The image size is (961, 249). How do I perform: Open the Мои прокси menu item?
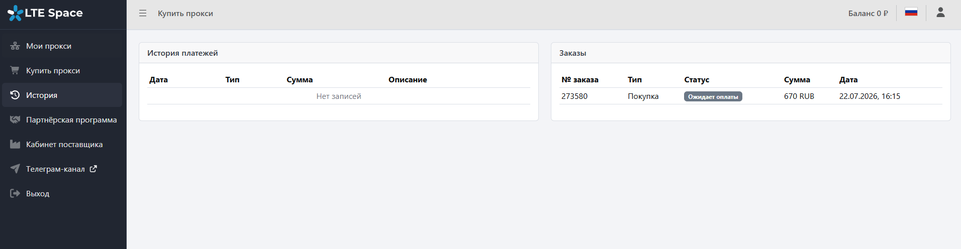pos(62,46)
